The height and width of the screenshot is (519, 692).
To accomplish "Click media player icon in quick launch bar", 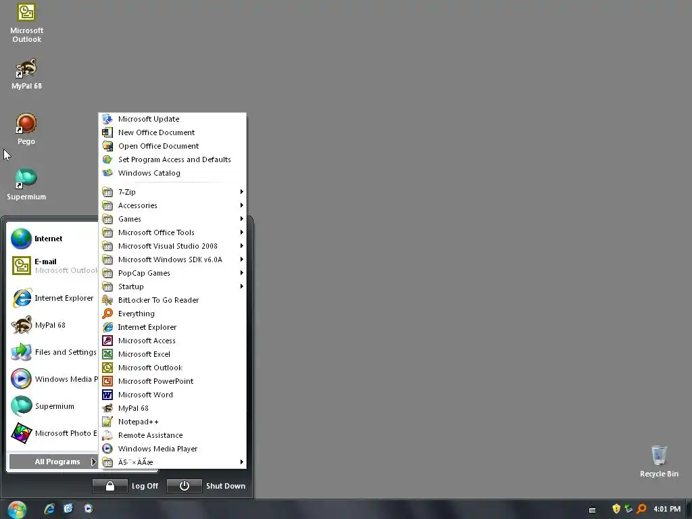I will coord(89,509).
